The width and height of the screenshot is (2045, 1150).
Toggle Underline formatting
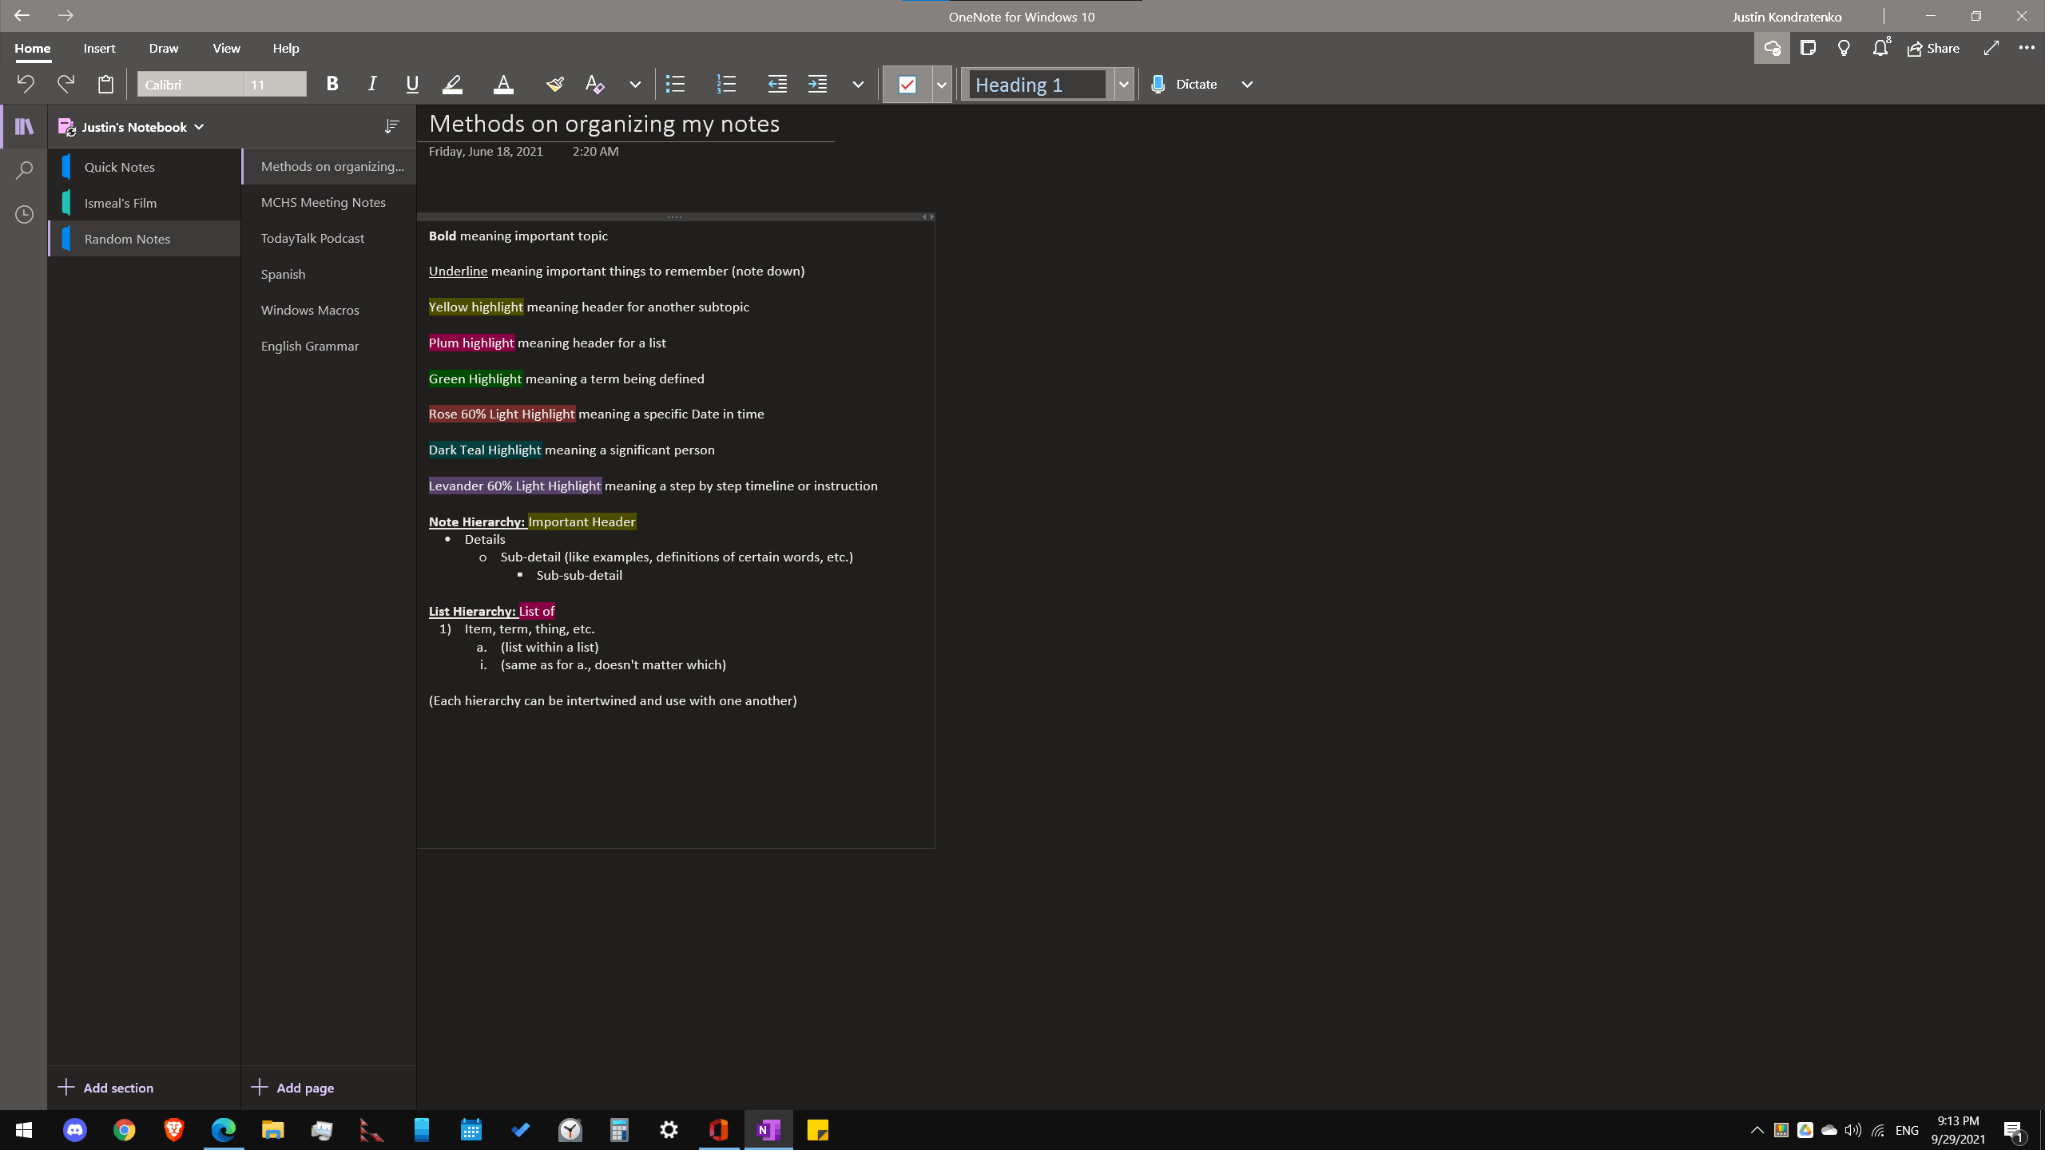coord(412,84)
